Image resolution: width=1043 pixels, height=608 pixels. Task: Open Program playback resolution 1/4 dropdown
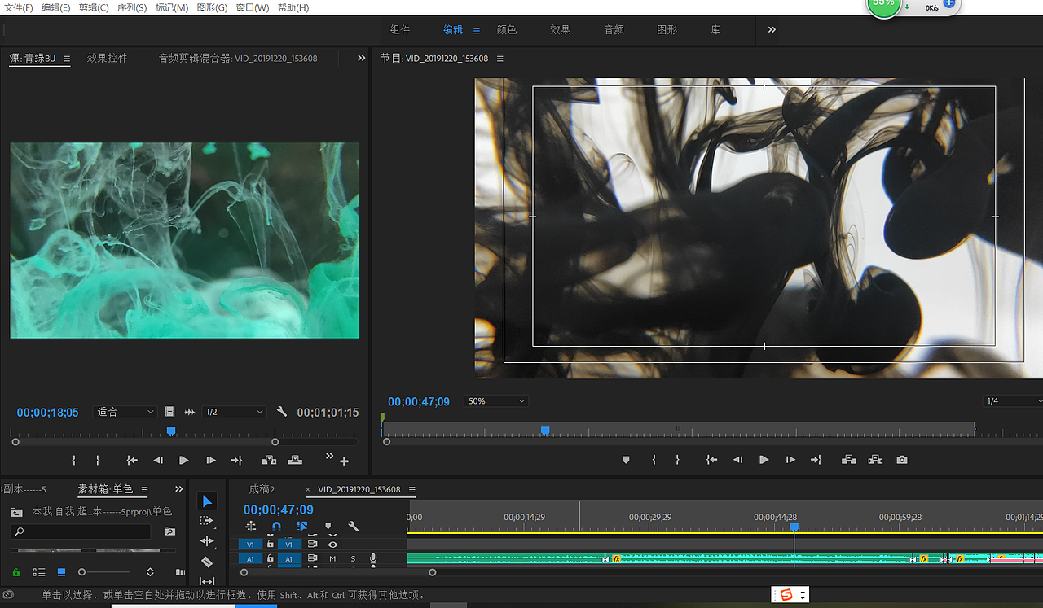pyautogui.click(x=1013, y=401)
